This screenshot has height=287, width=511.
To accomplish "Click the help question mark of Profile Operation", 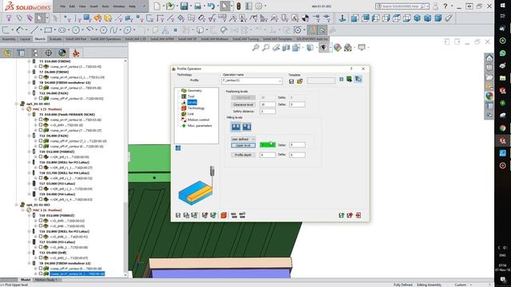I will pos(351,69).
